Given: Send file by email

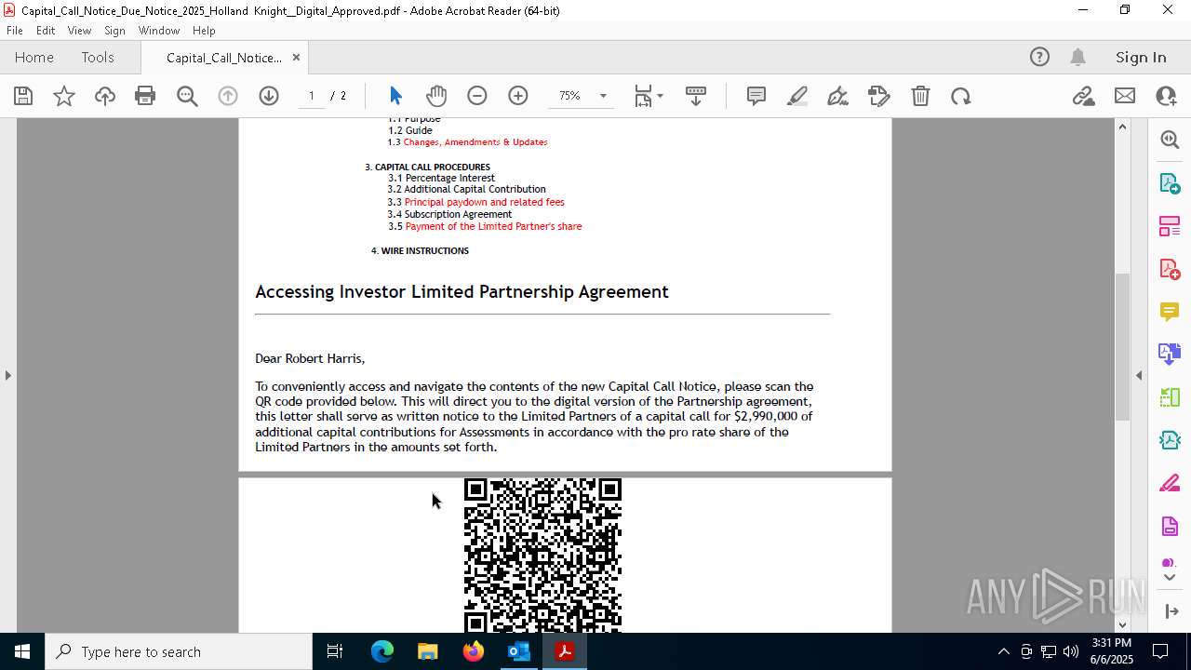Looking at the screenshot, I should click(1125, 96).
